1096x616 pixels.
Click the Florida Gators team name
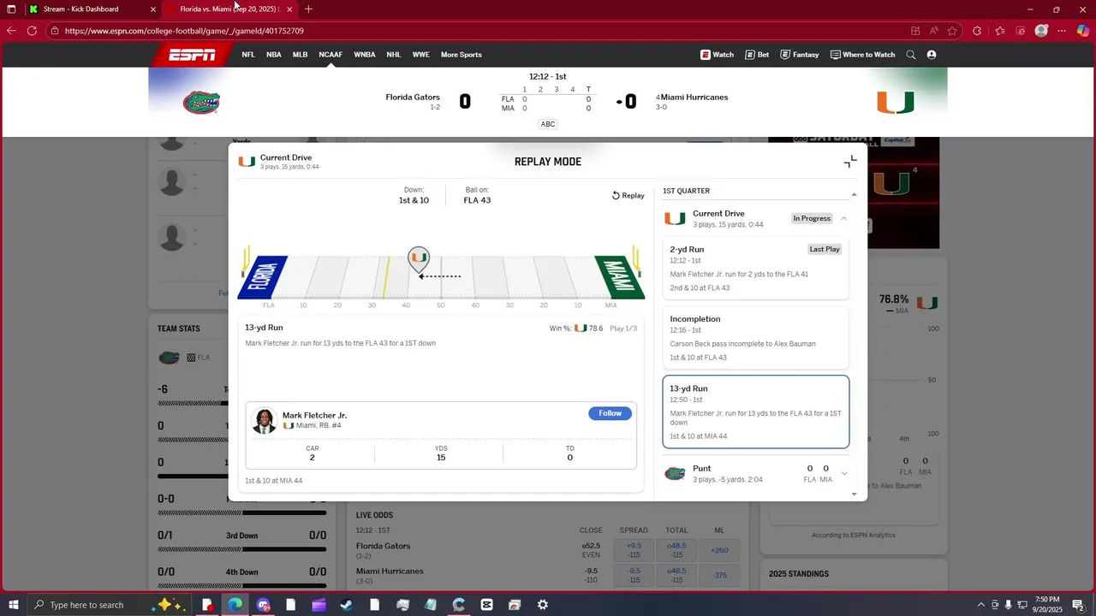click(x=413, y=98)
